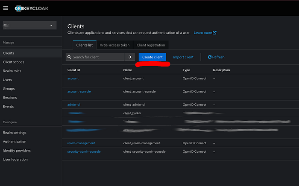Click the Configure section label
Screen dimensions: 299x186
(x=10, y=122)
